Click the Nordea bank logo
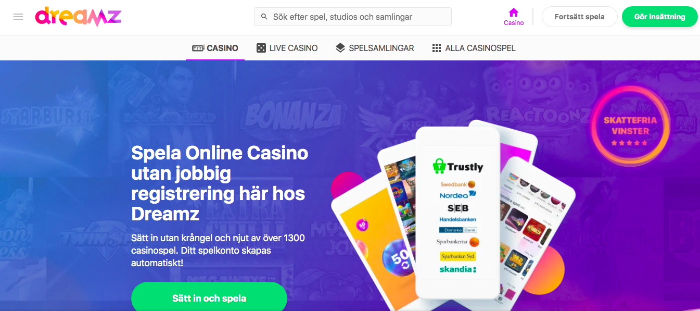Screen dimensions: 700x311 click(457, 195)
